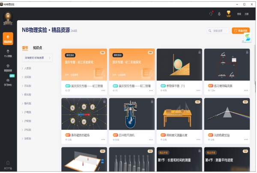Open 精品资源 in the left sidebar
The width and height of the screenshot is (257, 173).
(8, 38)
